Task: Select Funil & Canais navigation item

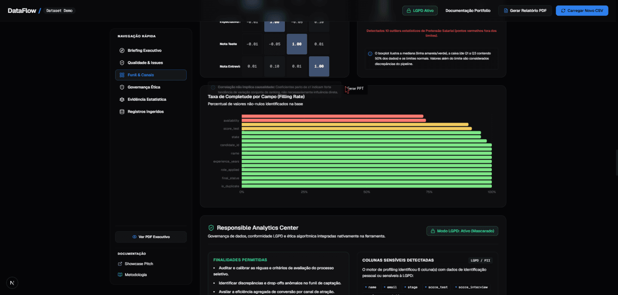Action: pyautogui.click(x=151, y=75)
